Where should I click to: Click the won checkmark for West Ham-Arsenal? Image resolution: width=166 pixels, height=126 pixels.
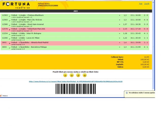[10, 25]
